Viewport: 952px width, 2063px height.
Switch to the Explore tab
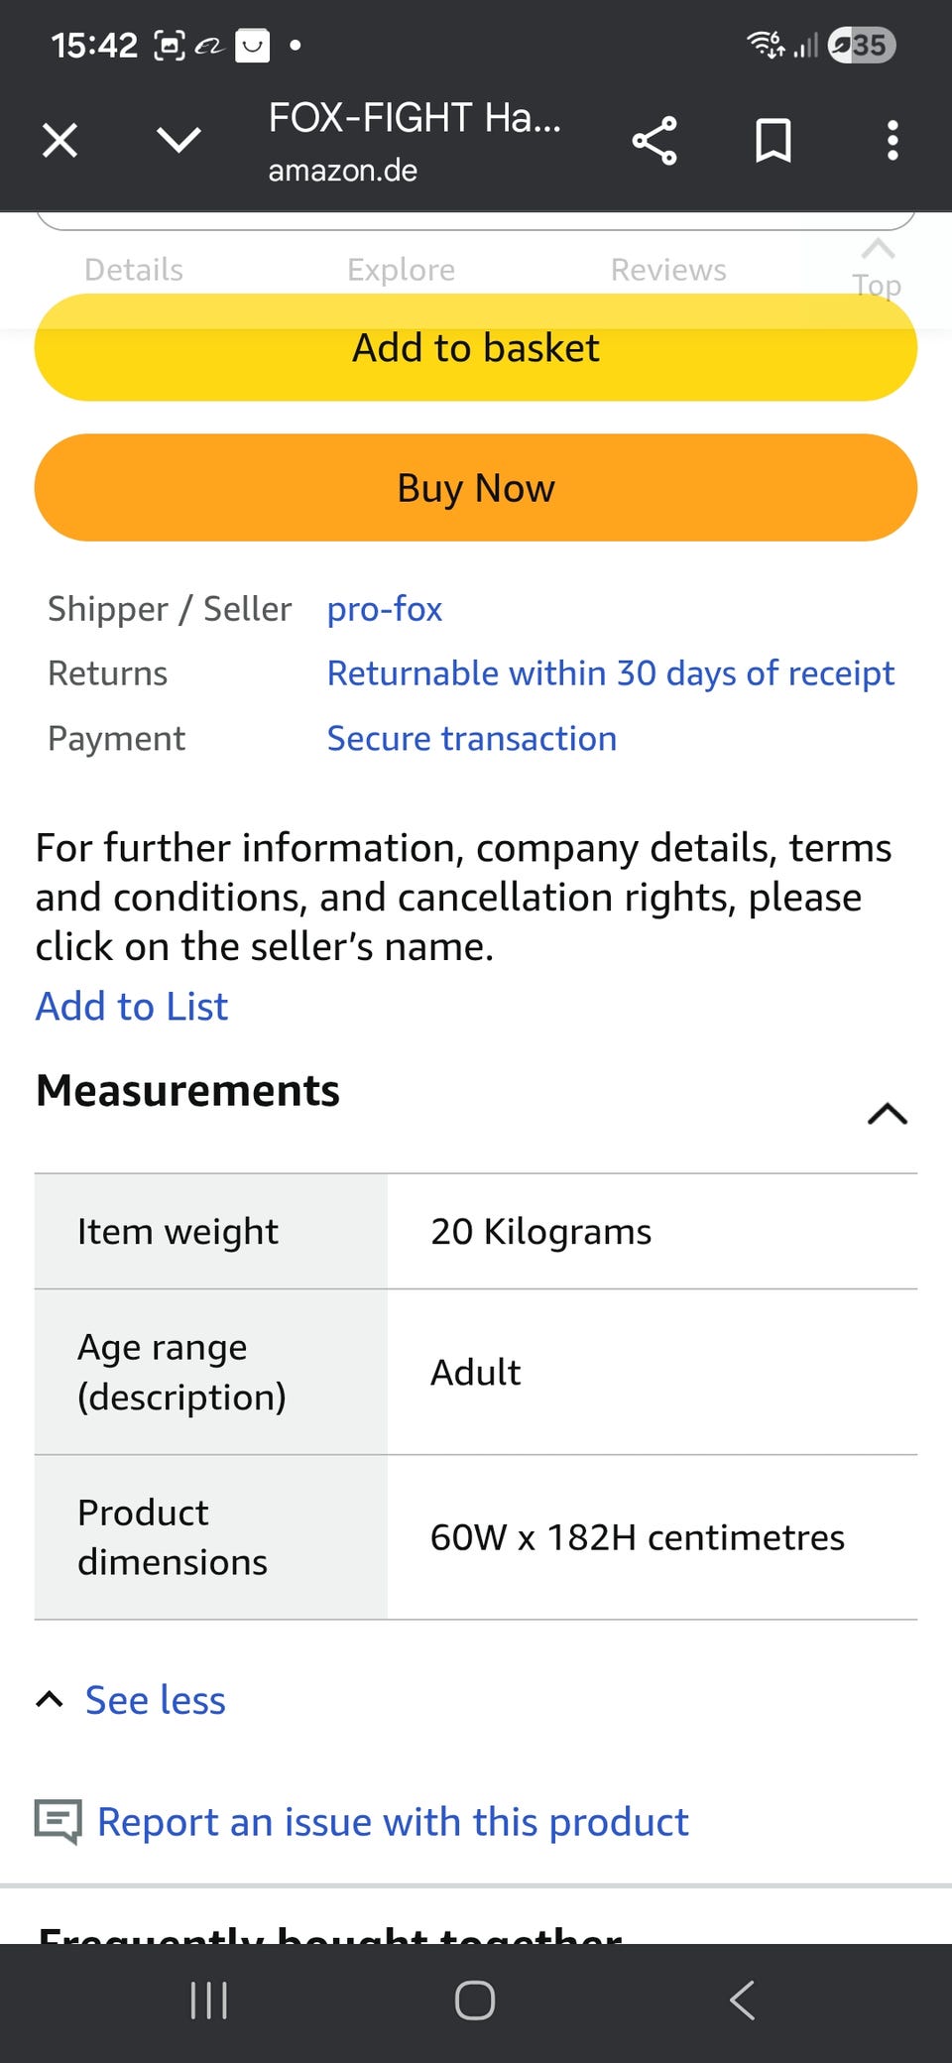coord(401,270)
